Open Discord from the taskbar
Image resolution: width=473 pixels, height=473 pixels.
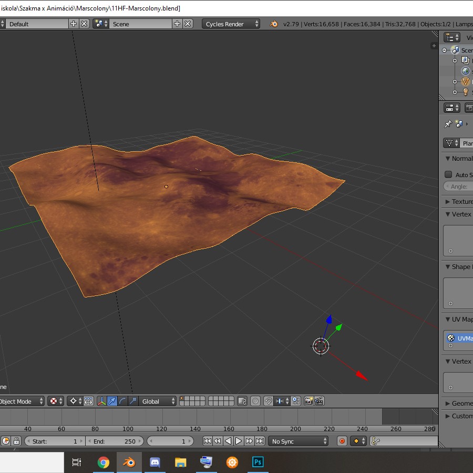coord(155,462)
